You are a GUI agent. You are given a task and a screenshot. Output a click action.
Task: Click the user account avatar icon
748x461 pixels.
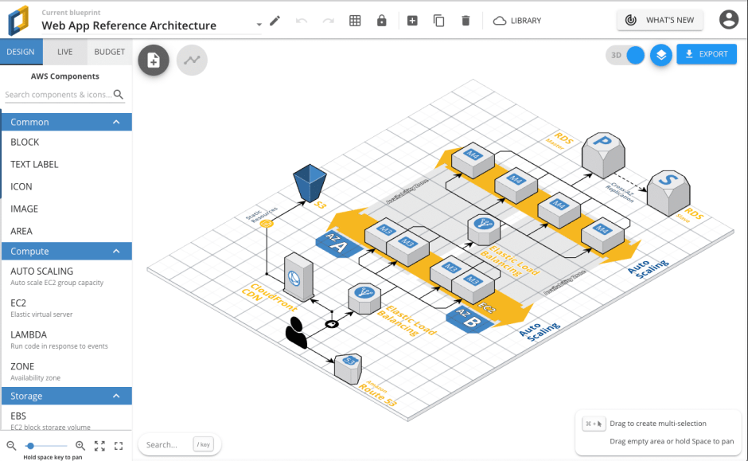pos(729,20)
